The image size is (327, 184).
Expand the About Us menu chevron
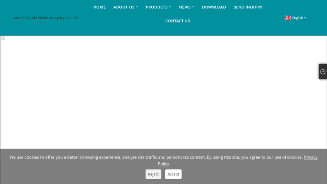(137, 7)
